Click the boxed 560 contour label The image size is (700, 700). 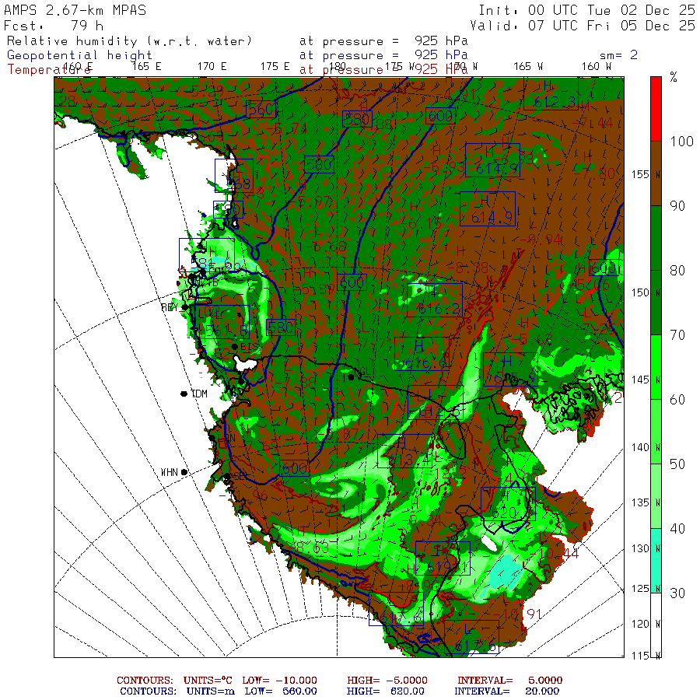tap(261, 109)
